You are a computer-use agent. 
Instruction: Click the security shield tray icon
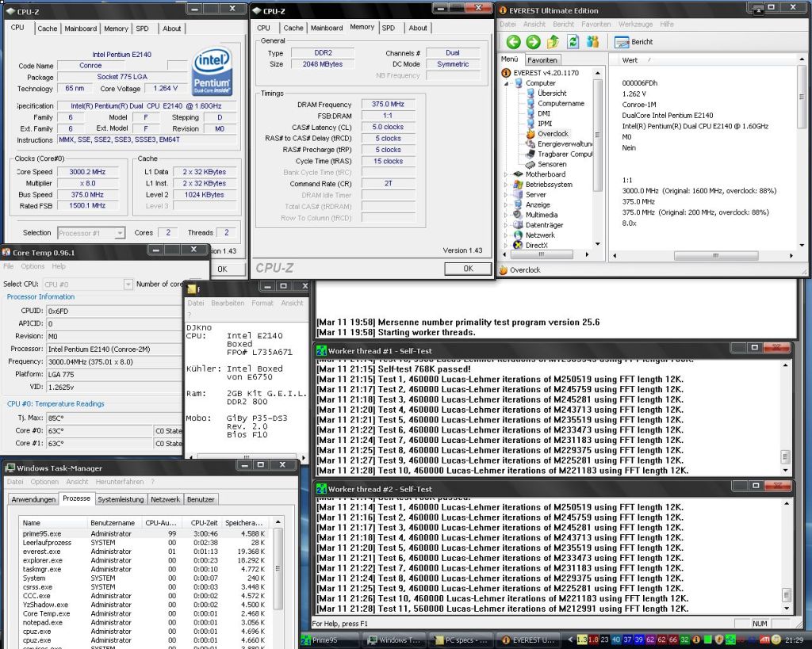point(720,640)
